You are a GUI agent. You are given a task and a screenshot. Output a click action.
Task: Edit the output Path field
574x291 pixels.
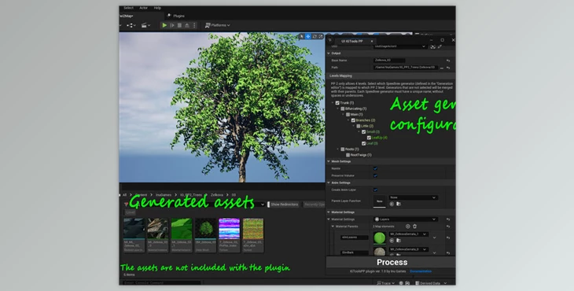click(x=406, y=68)
